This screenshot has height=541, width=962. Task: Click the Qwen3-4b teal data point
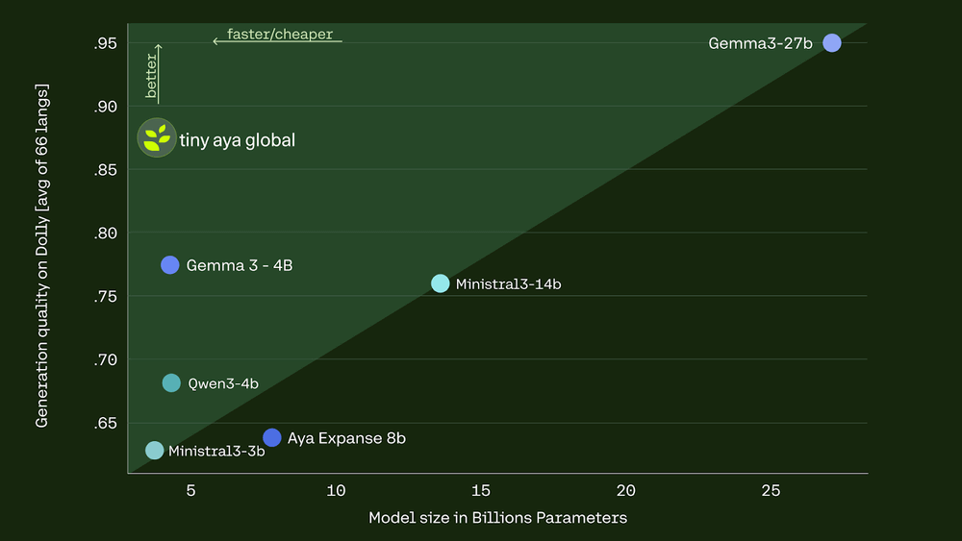click(171, 383)
